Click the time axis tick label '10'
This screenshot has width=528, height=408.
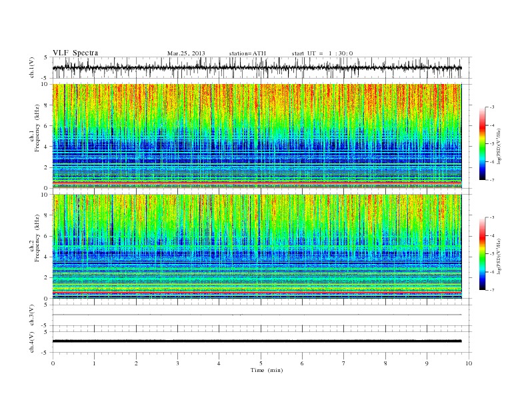[469, 363]
